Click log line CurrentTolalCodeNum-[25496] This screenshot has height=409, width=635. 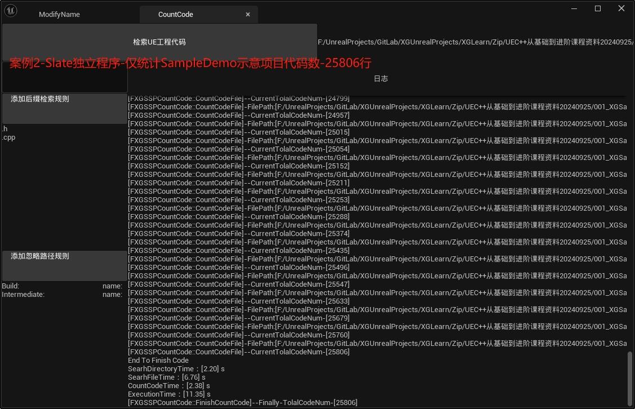[239, 267]
